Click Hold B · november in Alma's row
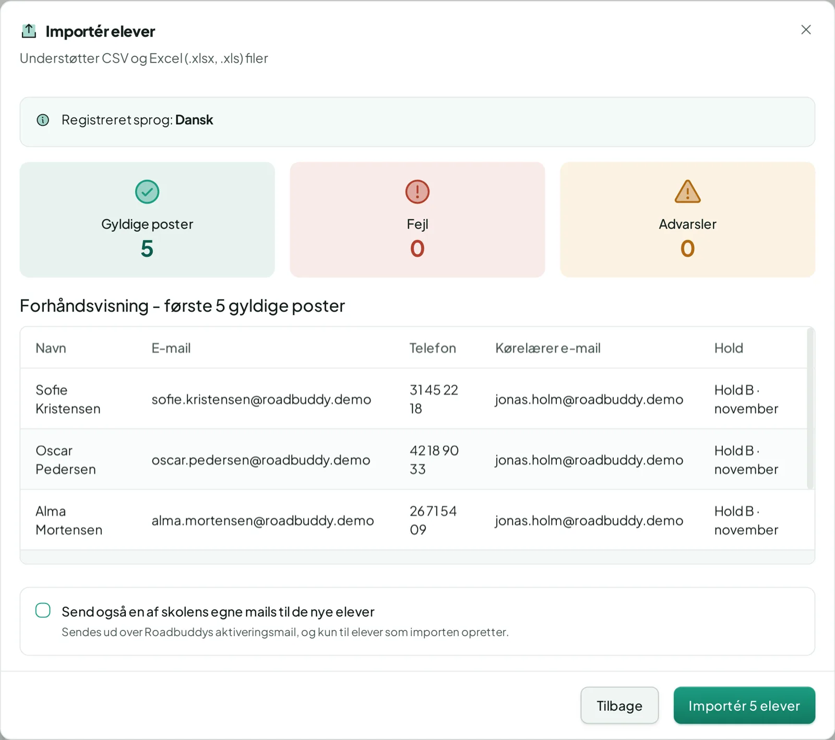Image resolution: width=835 pixels, height=740 pixels. point(746,520)
